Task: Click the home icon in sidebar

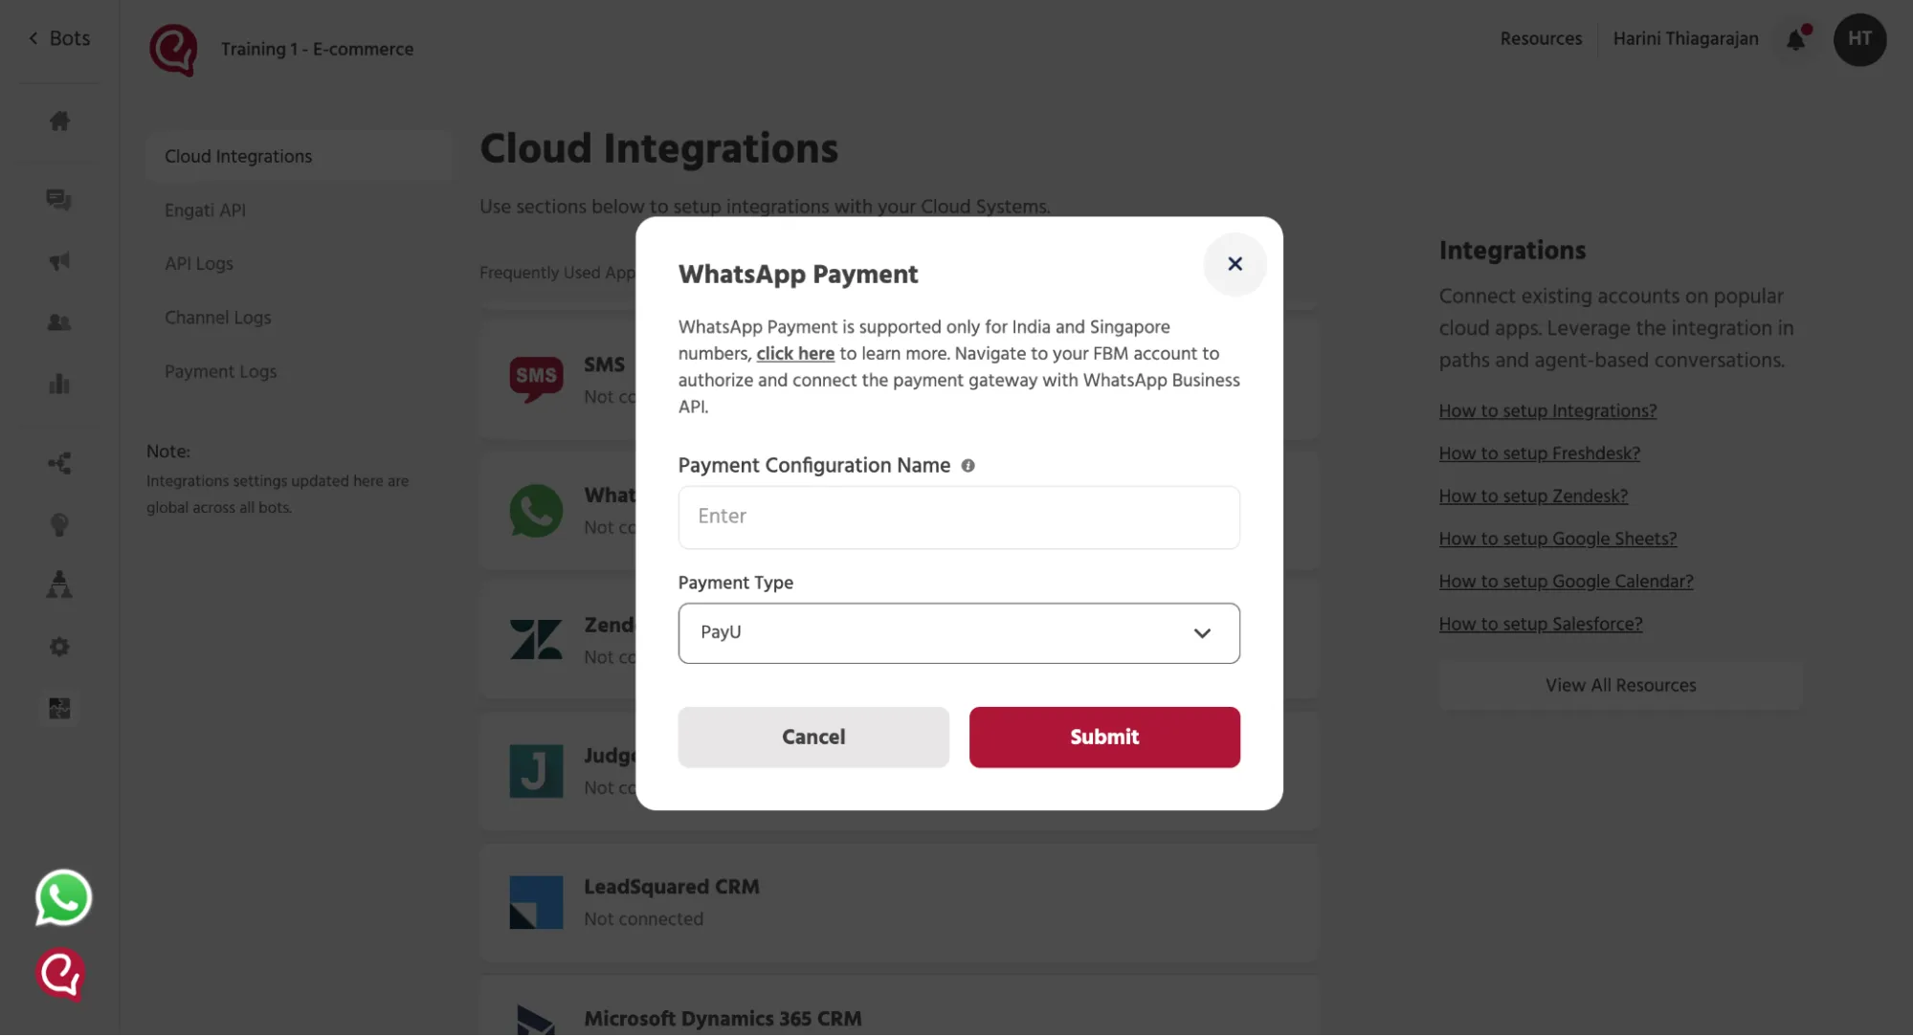Action: [59, 121]
